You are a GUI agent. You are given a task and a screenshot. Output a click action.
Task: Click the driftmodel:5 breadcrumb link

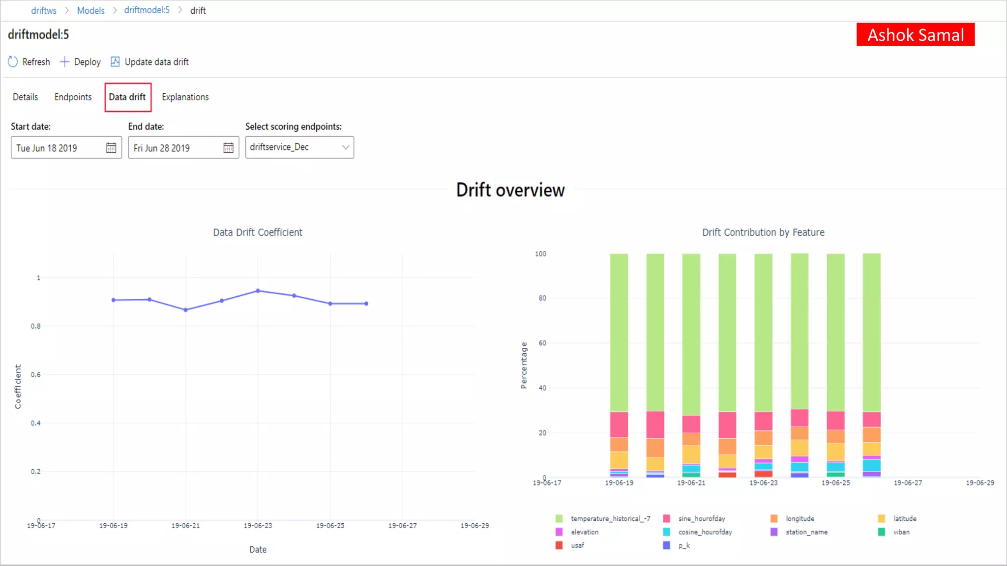[x=147, y=10]
